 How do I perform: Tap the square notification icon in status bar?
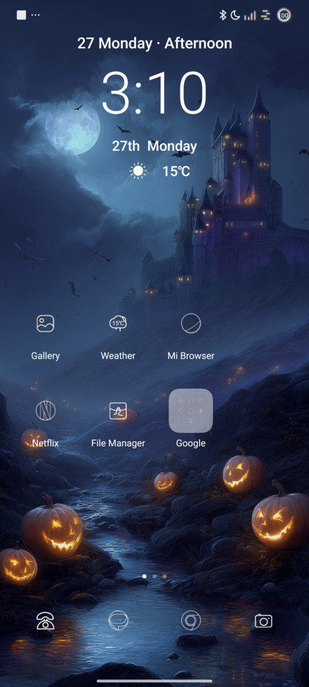21,15
